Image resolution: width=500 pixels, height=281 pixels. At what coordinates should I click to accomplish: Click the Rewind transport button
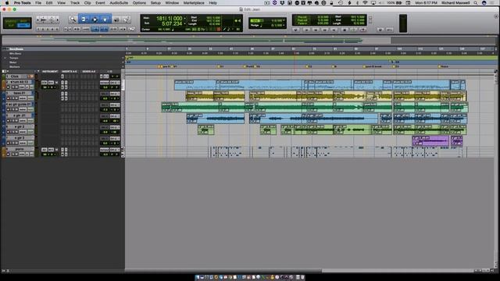pyautogui.click(x=316, y=30)
